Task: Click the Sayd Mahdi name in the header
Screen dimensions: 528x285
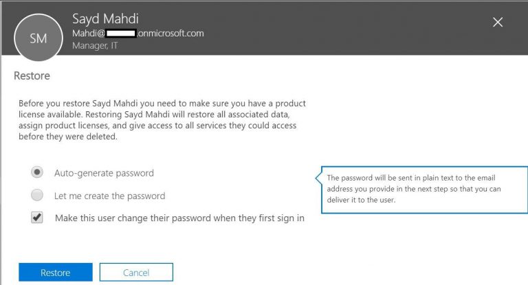Action: (x=107, y=18)
